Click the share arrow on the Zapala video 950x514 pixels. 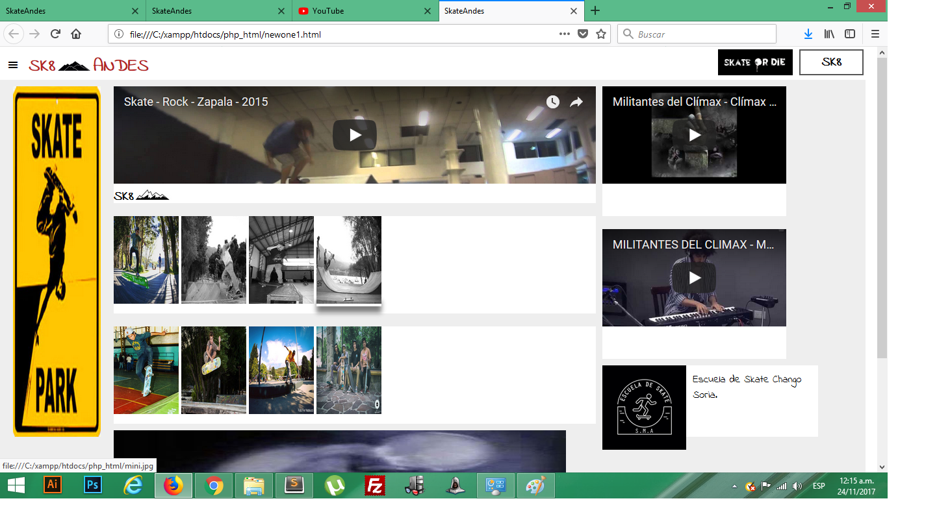coord(576,102)
